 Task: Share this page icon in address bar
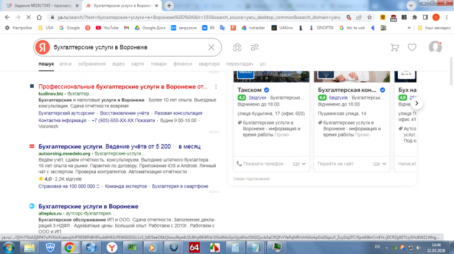pos(359,17)
